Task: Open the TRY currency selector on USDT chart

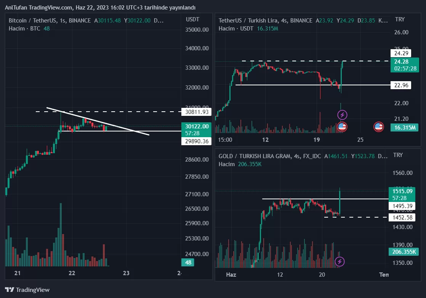Action: point(400,19)
